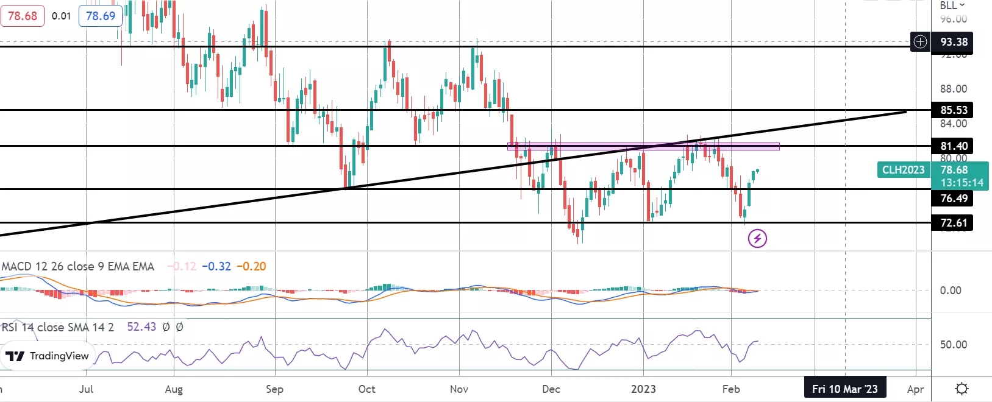
Task: Click the TradingView logo
Action: click(48, 356)
